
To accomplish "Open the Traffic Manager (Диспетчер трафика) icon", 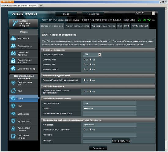I will [x=13, y=53].
